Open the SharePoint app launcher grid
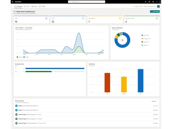 pyautogui.click(x=12, y=2)
